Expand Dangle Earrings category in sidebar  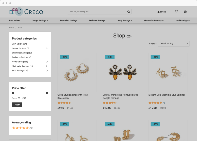click(x=47, y=48)
